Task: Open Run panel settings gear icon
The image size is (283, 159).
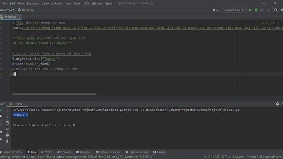Action: click(277, 104)
